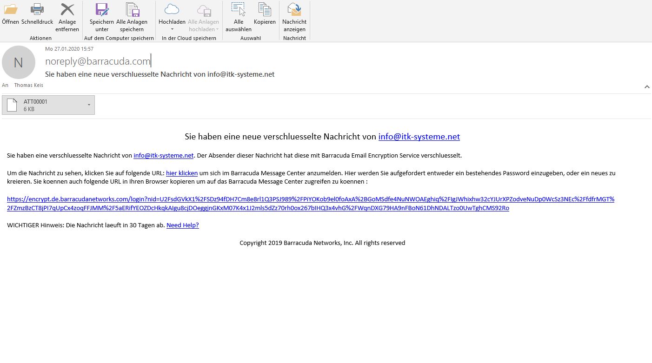This screenshot has height=363, width=652.
Task: Click the recipient name Thomas Keis
Action: coord(28,85)
